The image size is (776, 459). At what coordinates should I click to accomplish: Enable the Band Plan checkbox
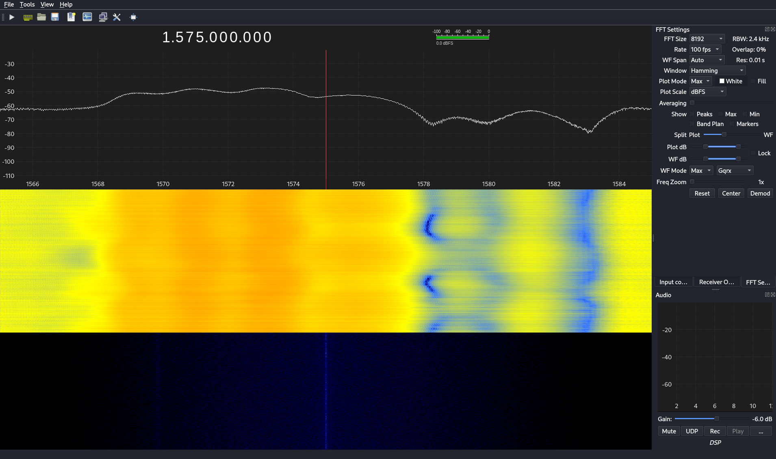pos(692,124)
